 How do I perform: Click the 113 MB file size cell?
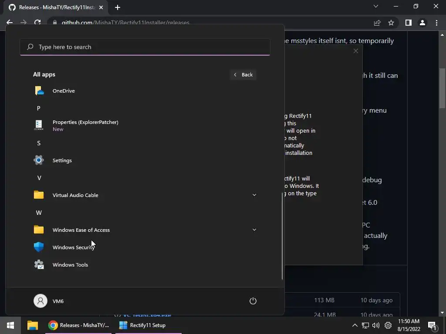tap(324, 300)
